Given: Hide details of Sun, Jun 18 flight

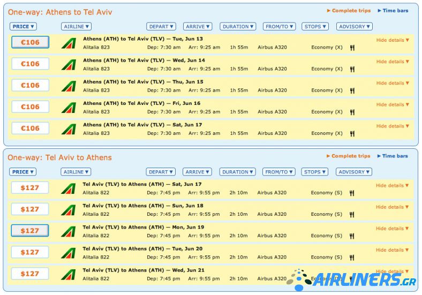Looking at the screenshot, I should point(392,207).
